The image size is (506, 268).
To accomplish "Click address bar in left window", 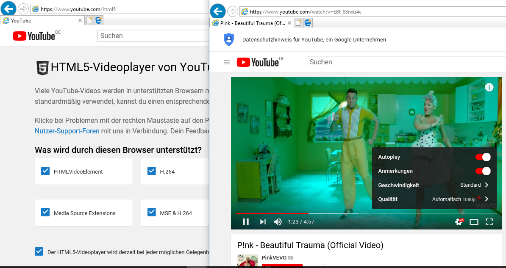I will tap(120, 9).
